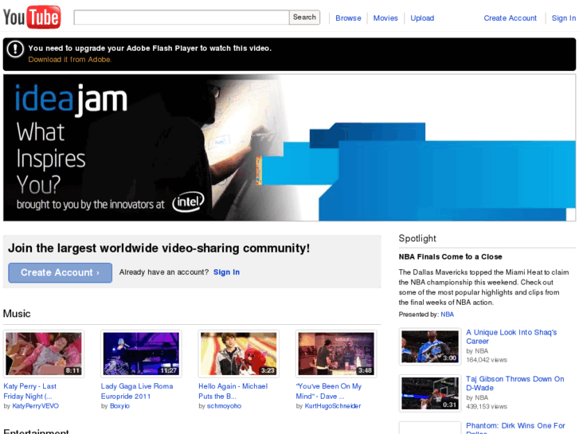The width and height of the screenshot is (579, 434).
Task: Focus the YouTube search input field
Action: [181, 18]
